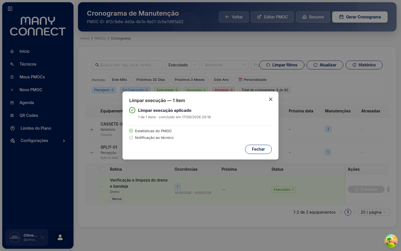Go to Meus PMOCs
The image size is (401, 251).
coord(32,77)
